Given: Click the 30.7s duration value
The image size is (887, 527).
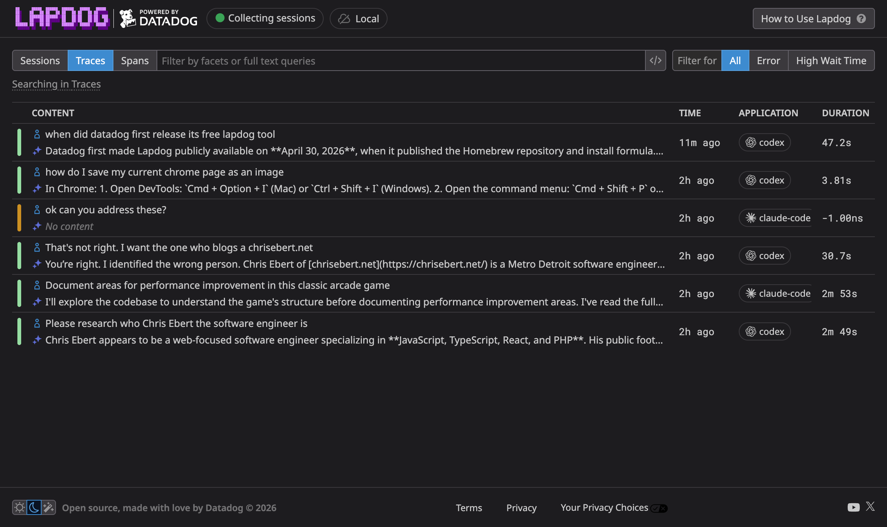Looking at the screenshot, I should 836,256.
